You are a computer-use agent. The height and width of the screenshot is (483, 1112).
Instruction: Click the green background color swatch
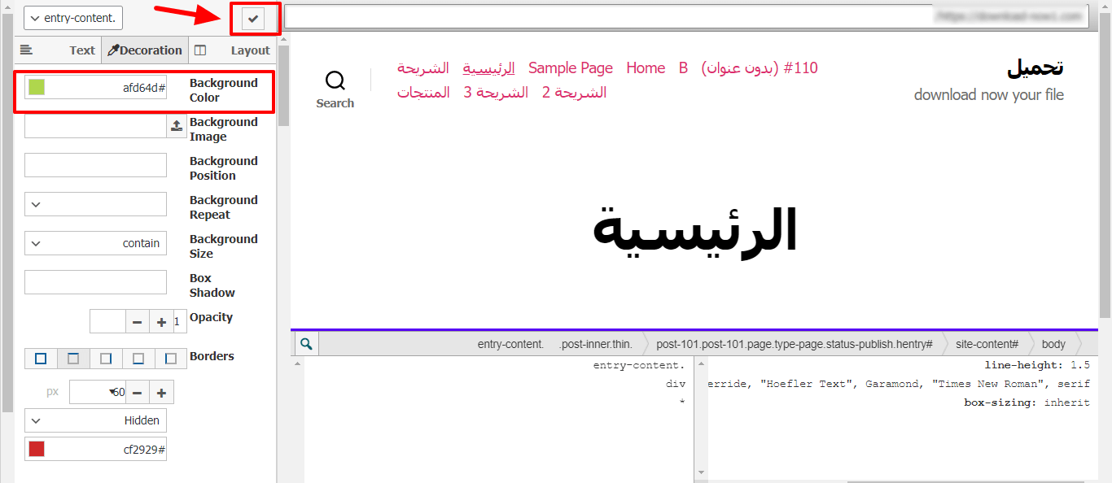coord(37,87)
